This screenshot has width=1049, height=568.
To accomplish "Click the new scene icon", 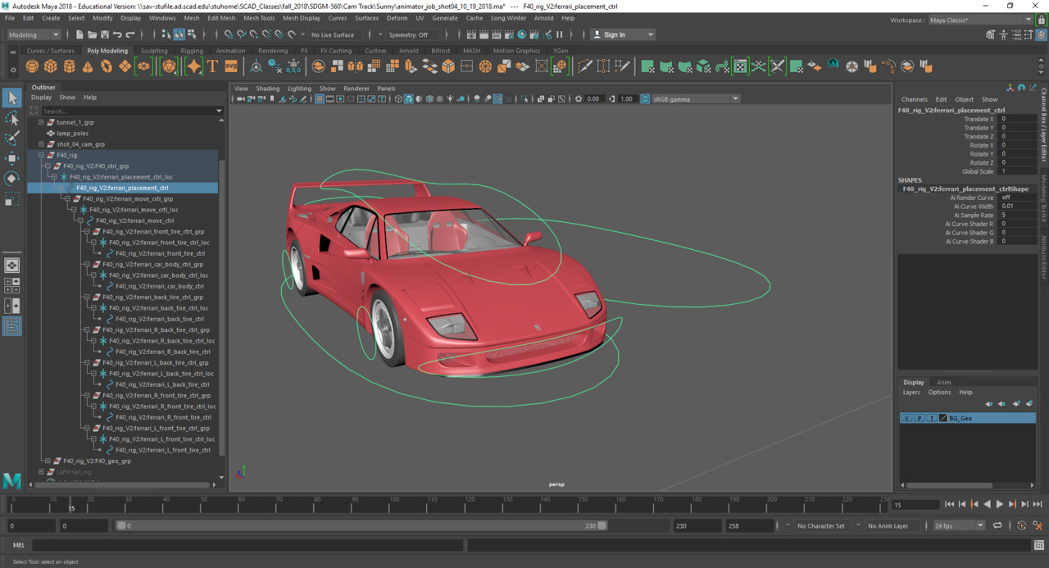I will 79,34.
